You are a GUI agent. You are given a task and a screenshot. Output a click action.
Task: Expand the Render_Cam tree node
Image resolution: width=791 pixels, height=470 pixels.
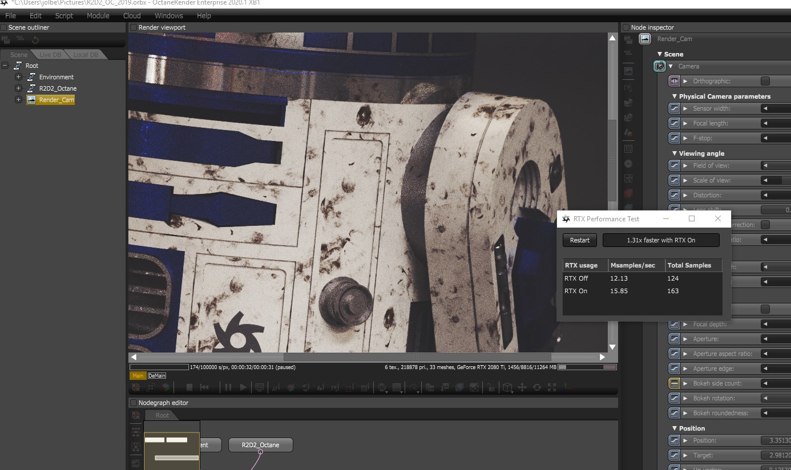pos(18,100)
